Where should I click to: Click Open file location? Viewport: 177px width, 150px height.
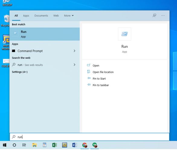point(103,72)
